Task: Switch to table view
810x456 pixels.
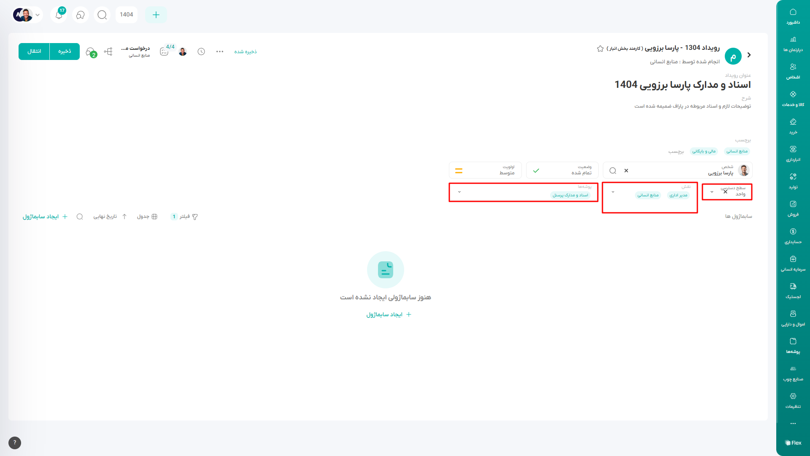Action: pos(147,217)
